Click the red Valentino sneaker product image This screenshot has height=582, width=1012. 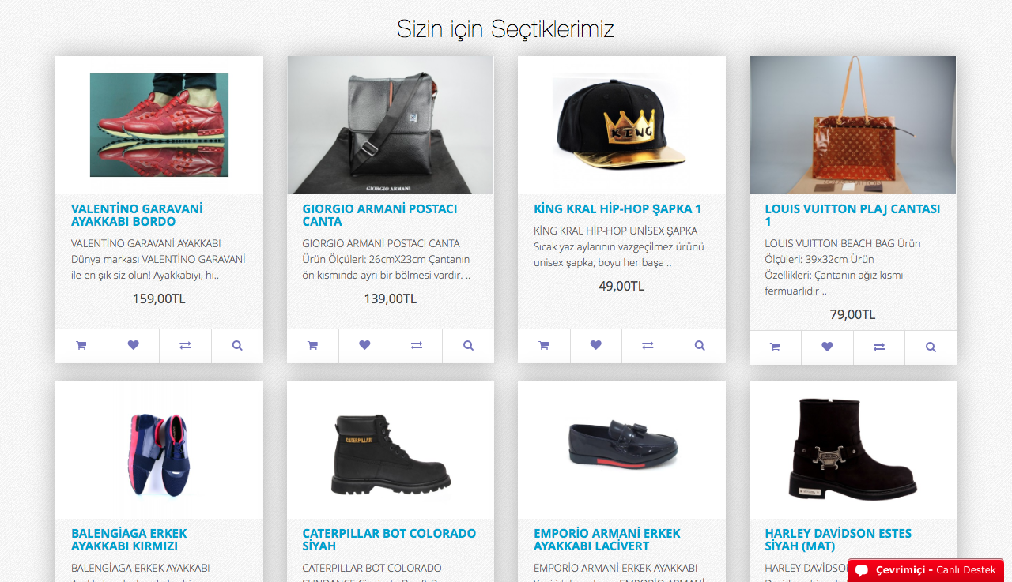point(159,125)
